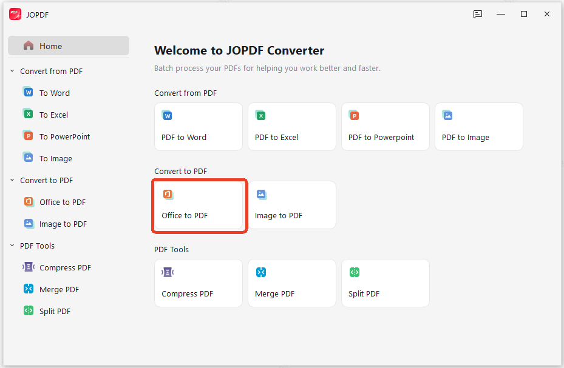Select sidebar Merge PDF label
The height and width of the screenshot is (368, 564).
[59, 290]
